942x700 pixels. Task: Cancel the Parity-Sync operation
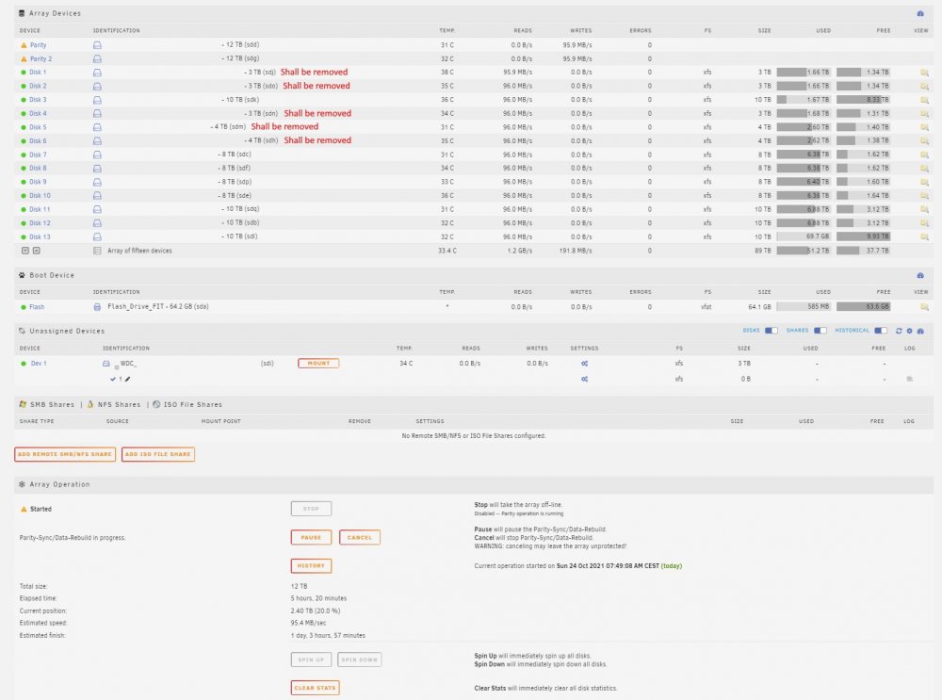pyautogui.click(x=360, y=537)
